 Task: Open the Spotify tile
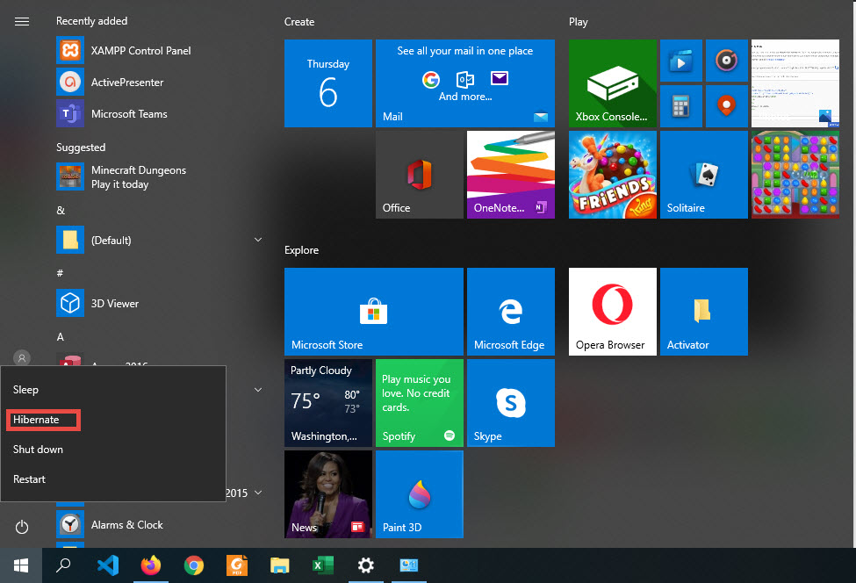point(419,403)
